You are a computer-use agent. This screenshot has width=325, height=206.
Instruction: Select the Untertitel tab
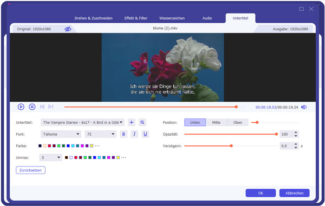tap(240, 18)
